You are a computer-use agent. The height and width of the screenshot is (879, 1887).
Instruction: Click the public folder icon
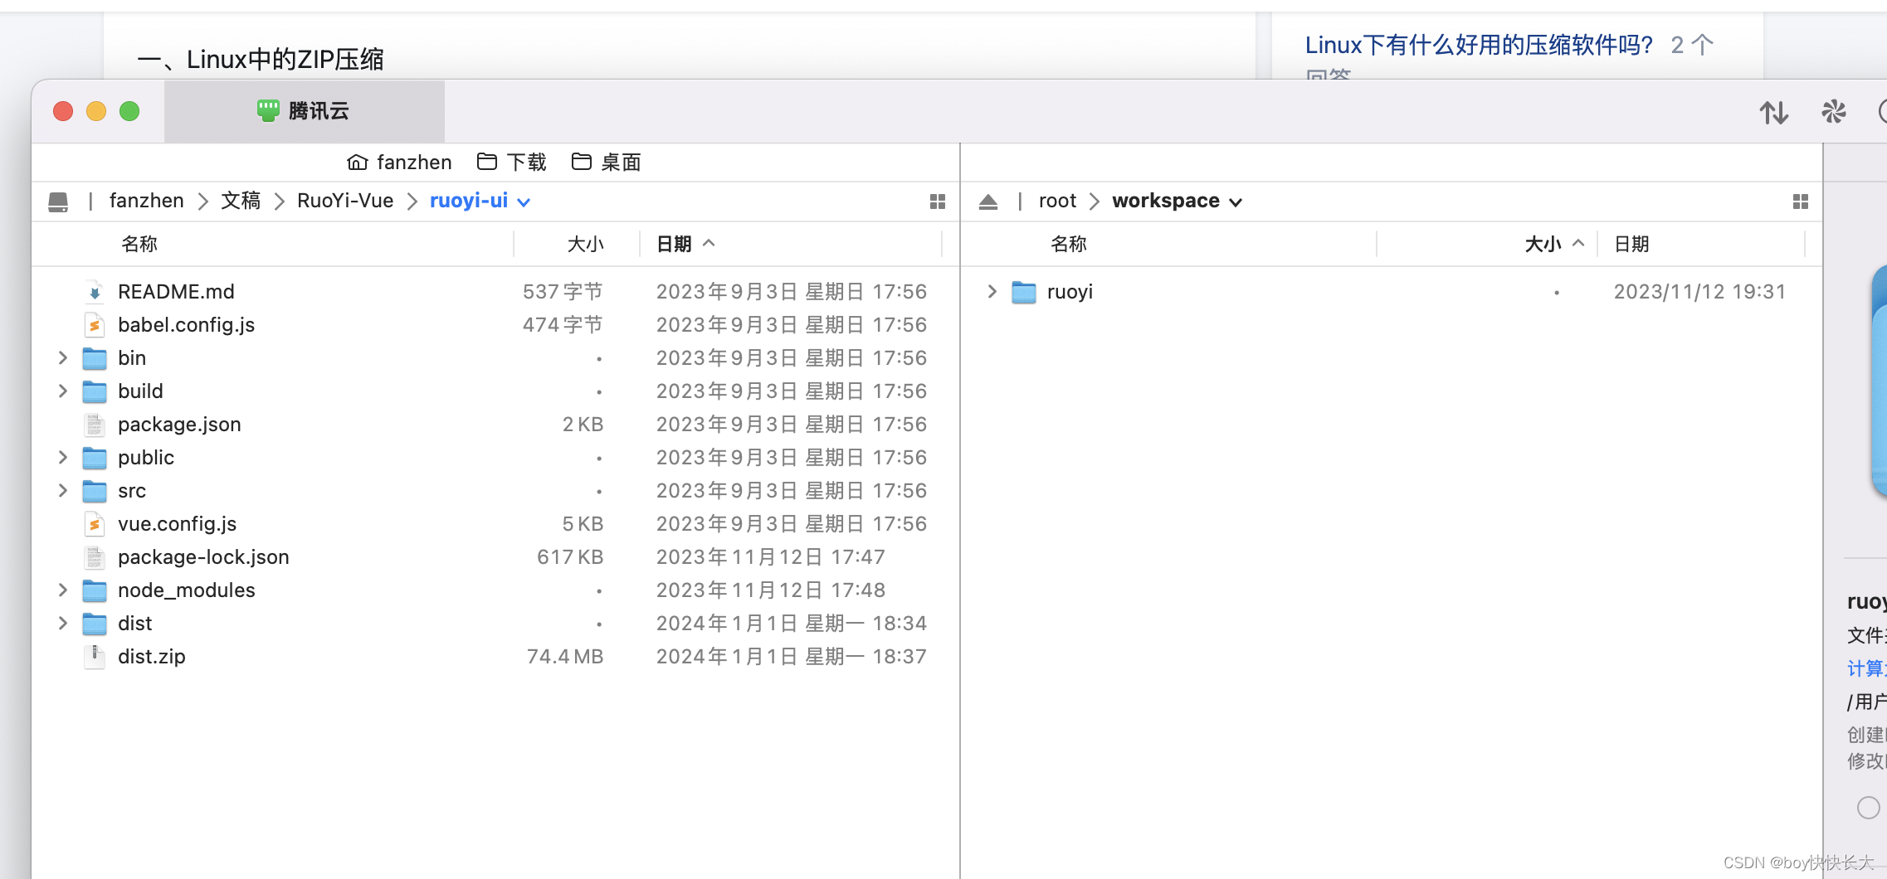point(95,458)
